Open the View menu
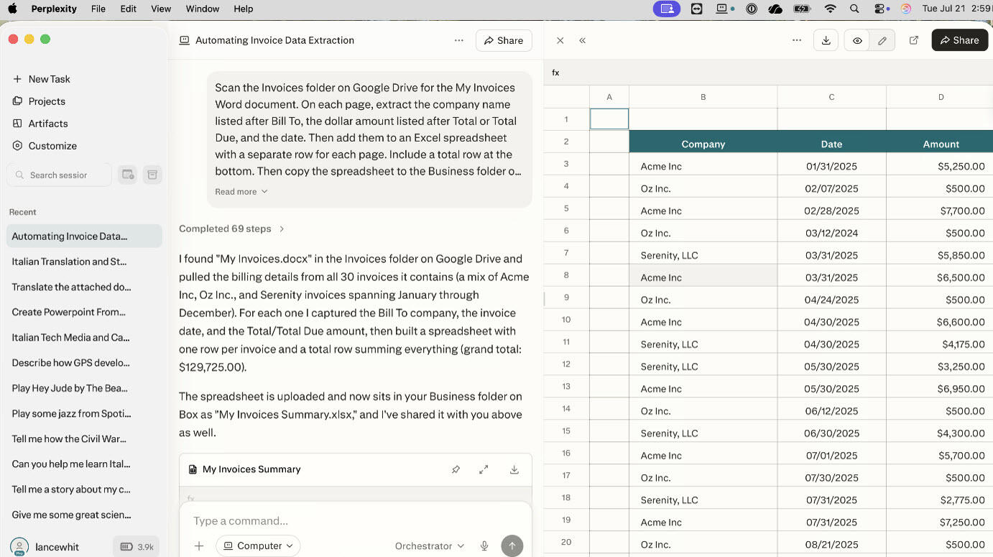The width and height of the screenshot is (993, 557). [x=161, y=9]
